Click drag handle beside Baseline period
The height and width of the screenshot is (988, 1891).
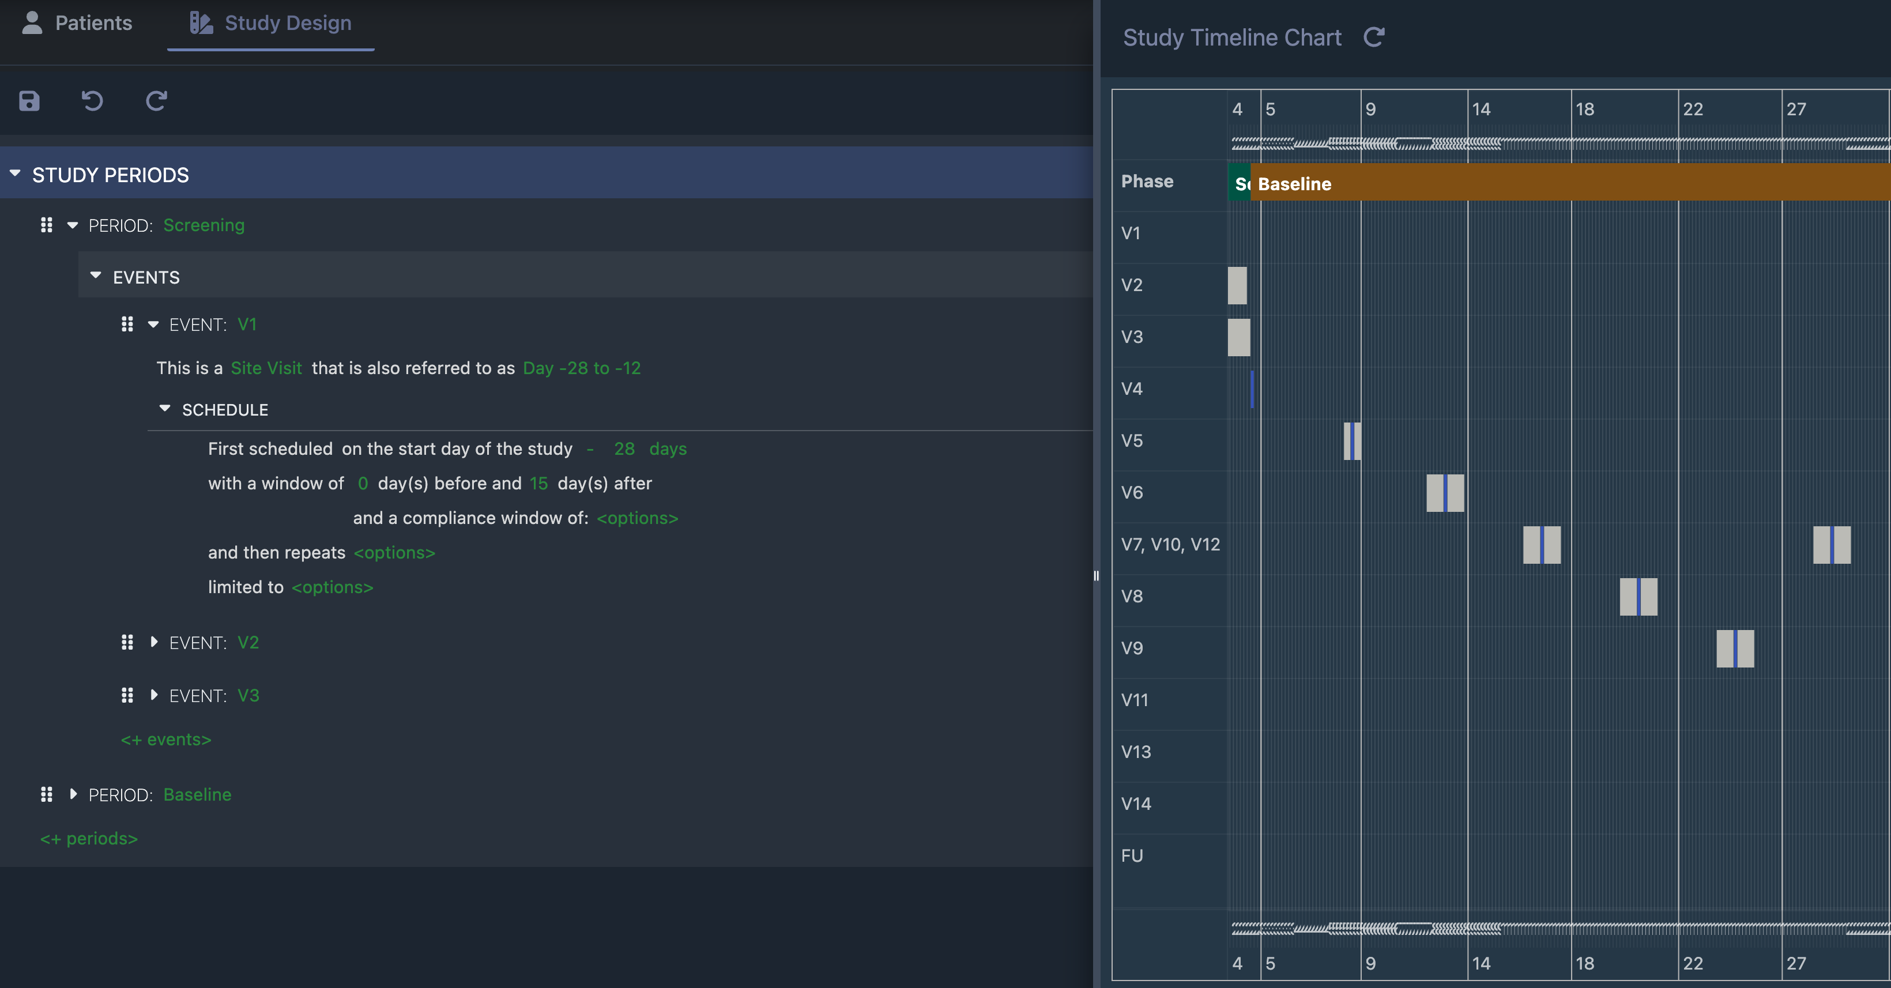click(46, 794)
